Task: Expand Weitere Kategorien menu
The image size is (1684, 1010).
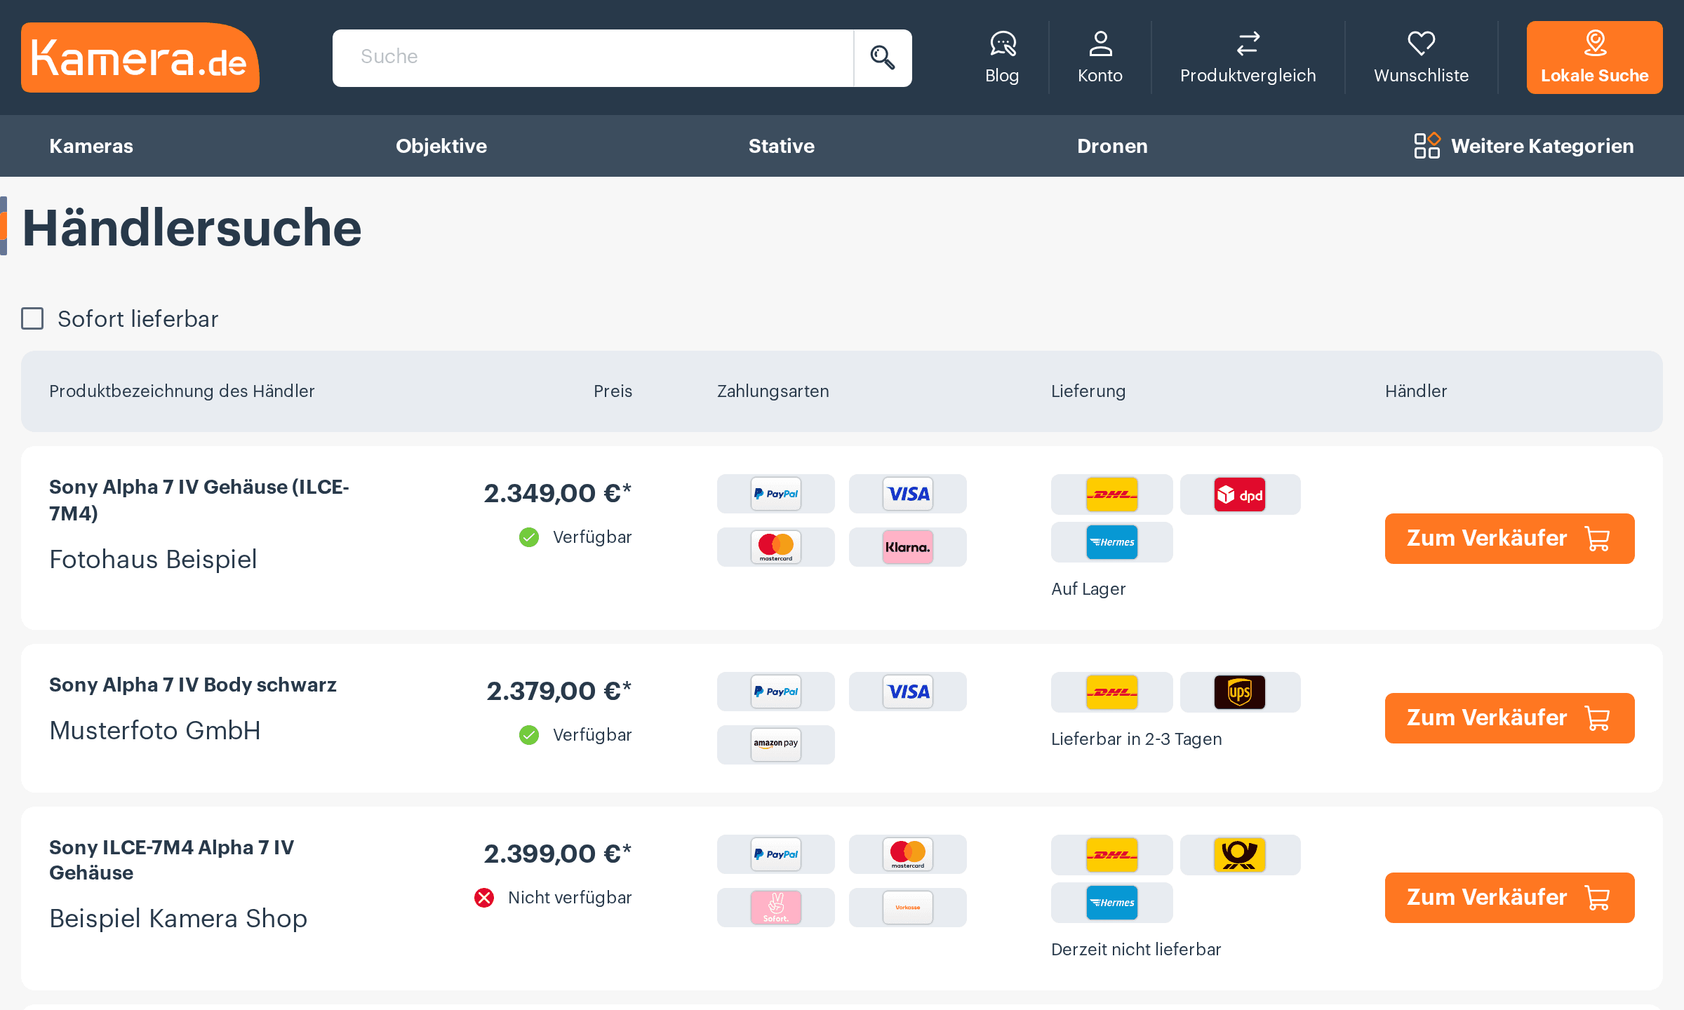Action: (1524, 146)
